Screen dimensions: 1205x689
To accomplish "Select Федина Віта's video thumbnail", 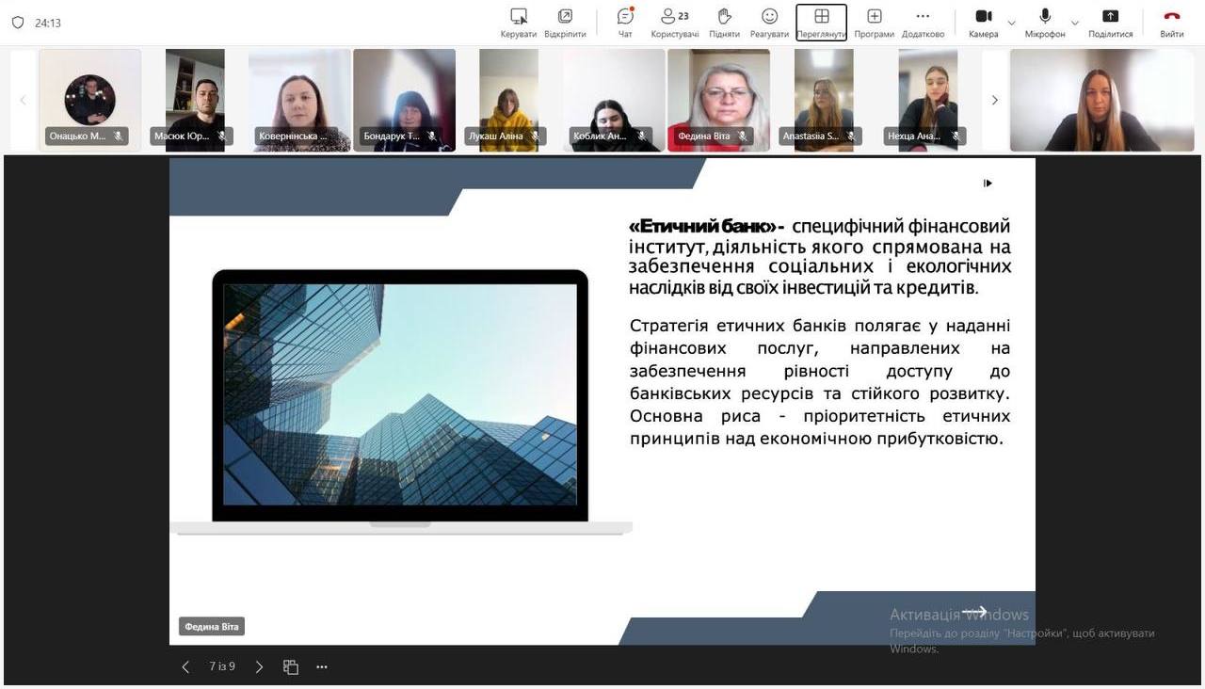I will (x=718, y=100).
